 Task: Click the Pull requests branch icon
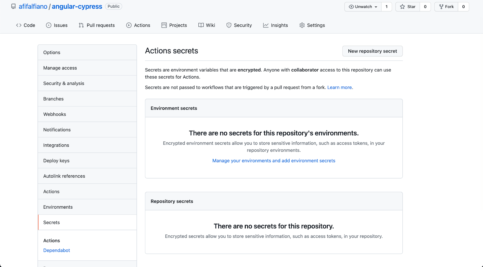[81, 25]
